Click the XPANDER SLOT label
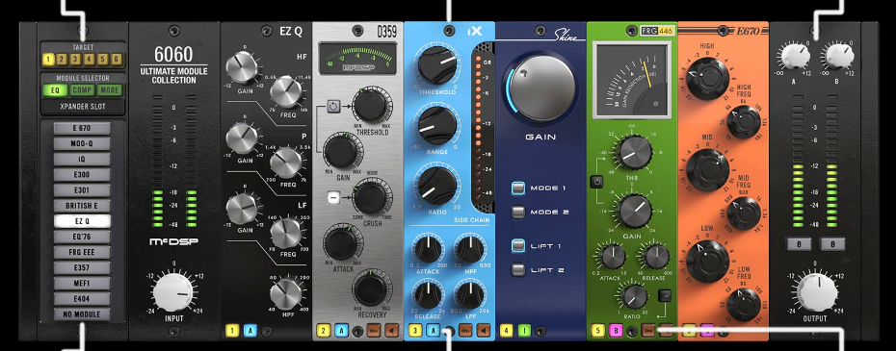Viewport: 896px width, 351px height. pyautogui.click(x=82, y=107)
